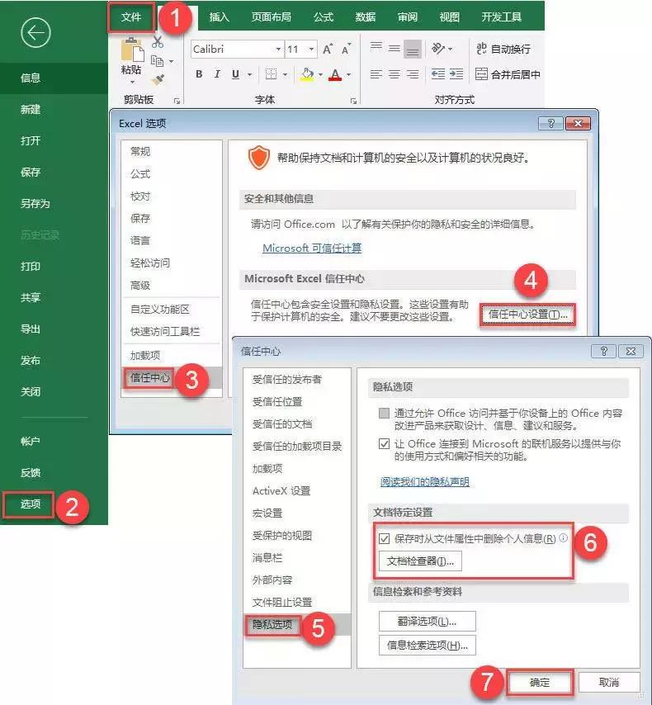Open the fill color dropdown arrow
Viewport: 652px width, 705px height.
320,74
